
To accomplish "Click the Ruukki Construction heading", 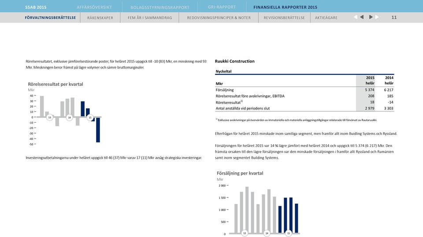I will click(x=235, y=61).
